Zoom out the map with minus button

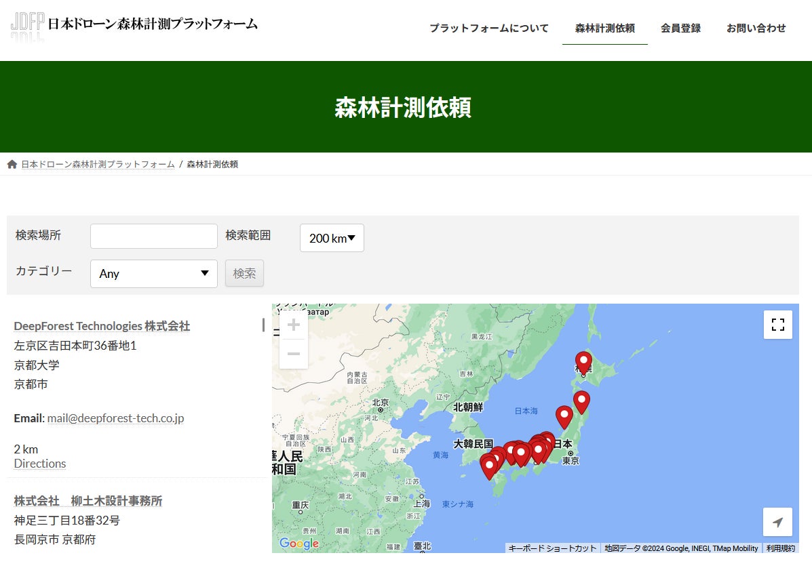click(x=294, y=354)
